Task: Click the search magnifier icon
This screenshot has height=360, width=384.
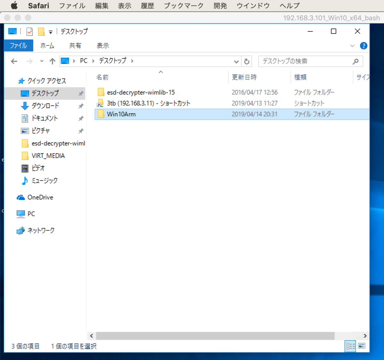Action: point(356,61)
